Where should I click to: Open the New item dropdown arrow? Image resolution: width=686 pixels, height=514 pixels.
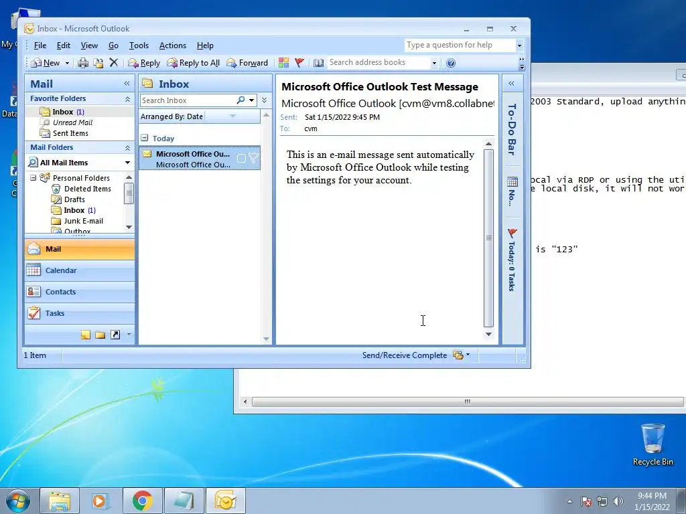[x=67, y=63]
